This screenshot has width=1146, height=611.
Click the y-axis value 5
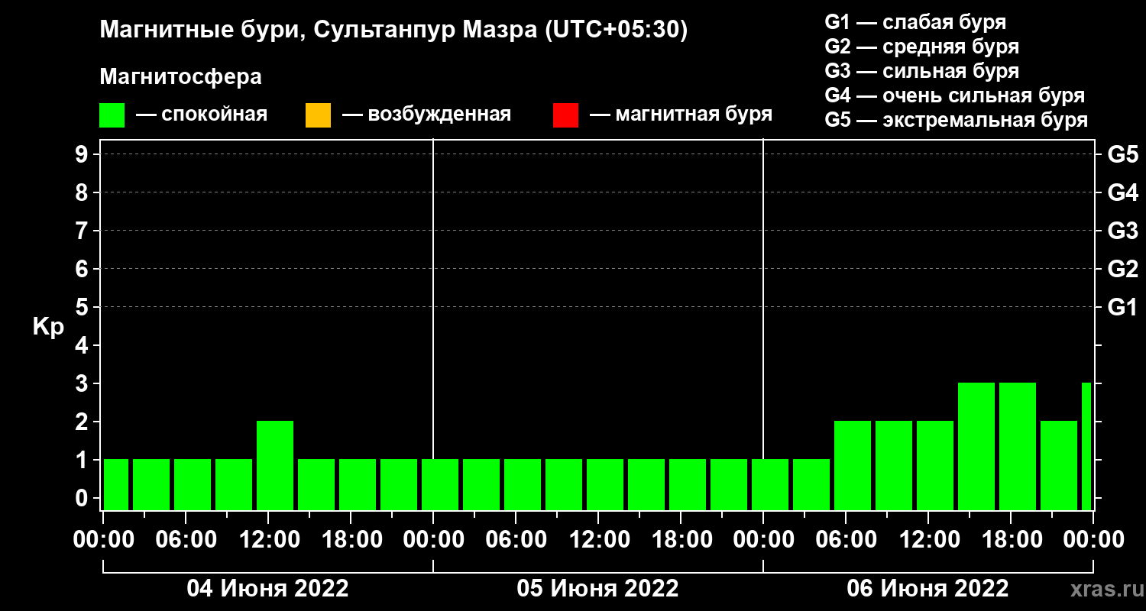83,307
